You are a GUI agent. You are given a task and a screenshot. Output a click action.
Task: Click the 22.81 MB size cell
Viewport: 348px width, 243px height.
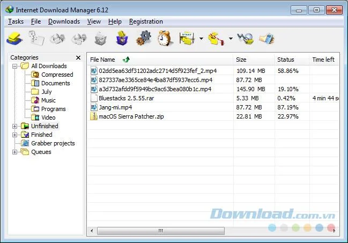coord(249,116)
